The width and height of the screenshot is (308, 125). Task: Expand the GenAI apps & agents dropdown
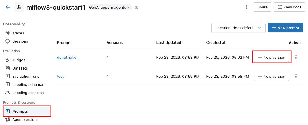110,7
